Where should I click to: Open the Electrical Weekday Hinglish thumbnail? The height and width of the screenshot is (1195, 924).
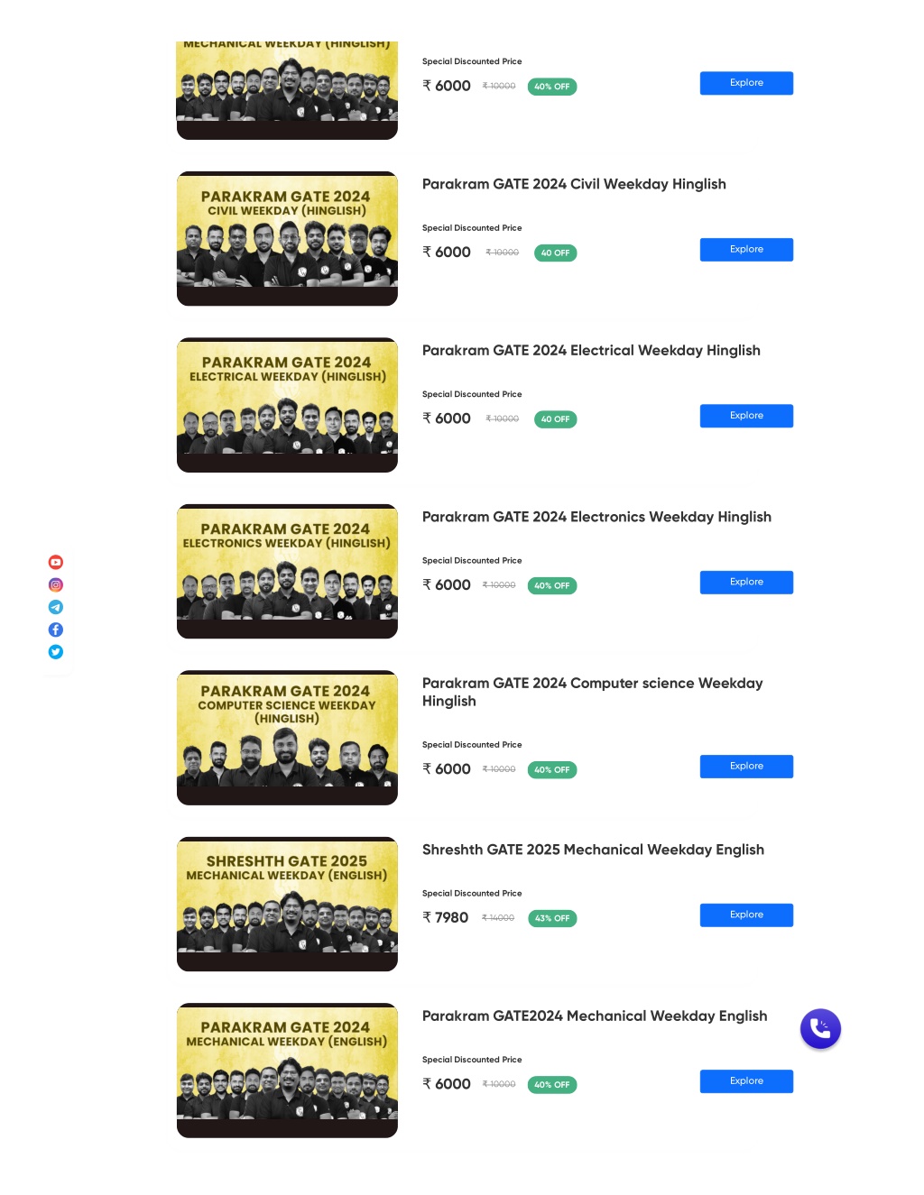click(x=287, y=405)
